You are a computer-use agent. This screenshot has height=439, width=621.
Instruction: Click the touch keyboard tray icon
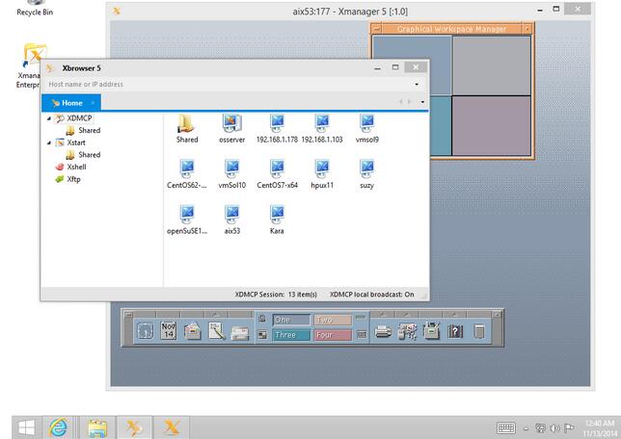click(505, 427)
